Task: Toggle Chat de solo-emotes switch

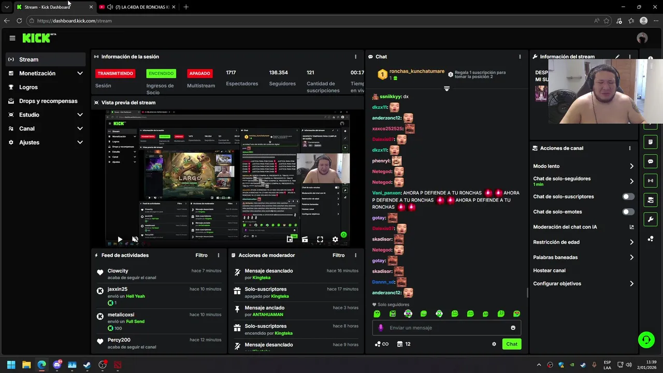Action: click(628, 212)
